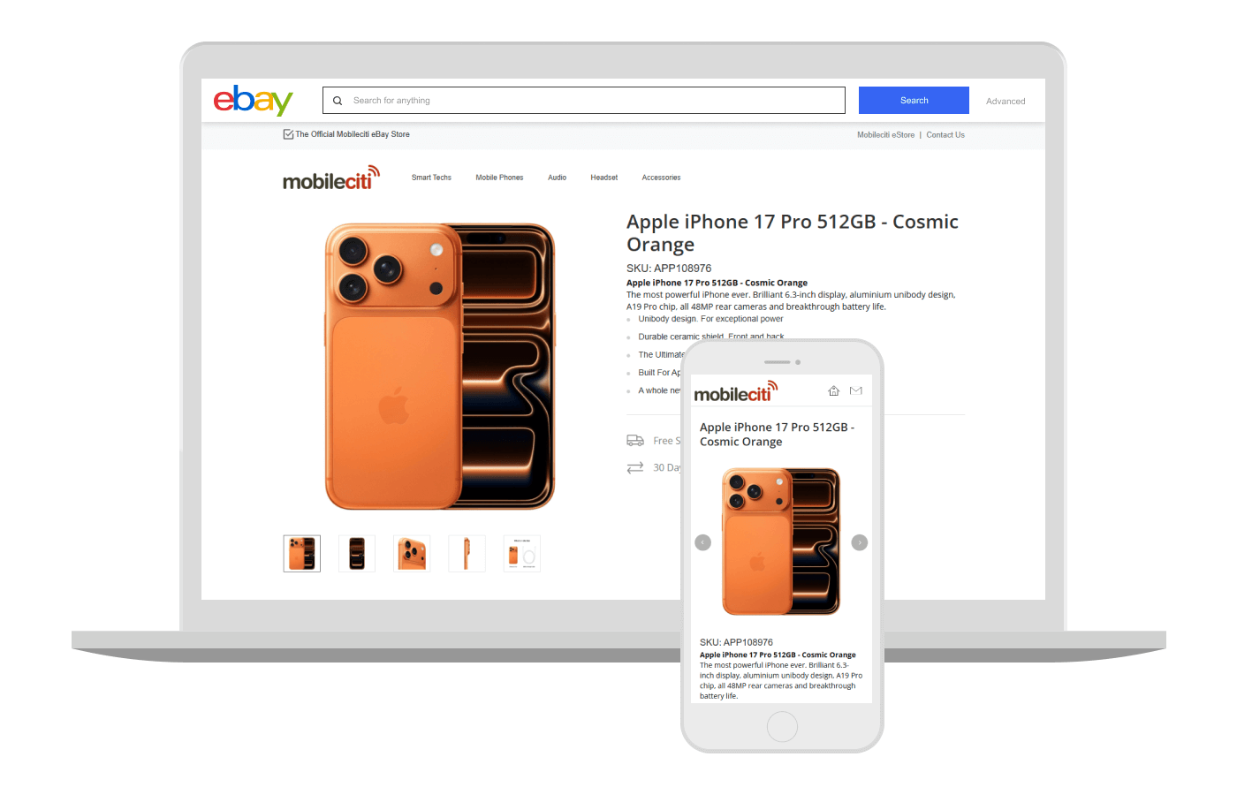Go to previous image in mobile carousel

click(x=703, y=542)
